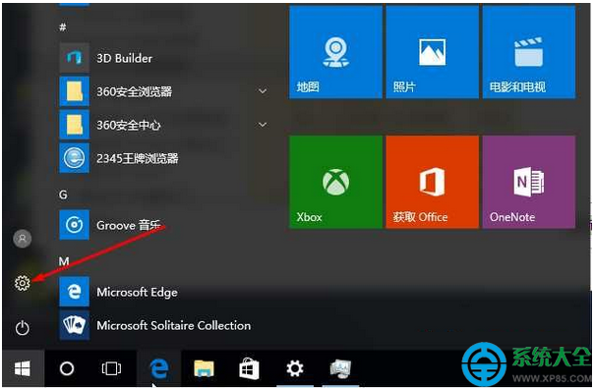Open Cortana circle on taskbar
Viewport: 594px width, 389px height.
tap(67, 368)
